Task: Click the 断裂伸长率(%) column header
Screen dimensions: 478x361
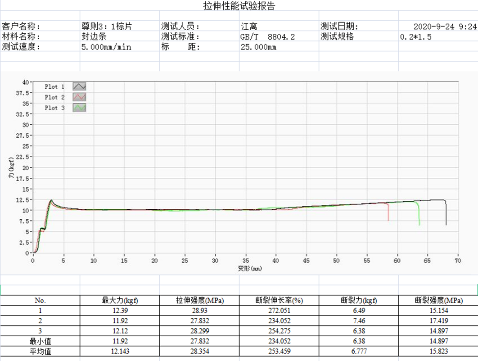Action: [x=279, y=301]
